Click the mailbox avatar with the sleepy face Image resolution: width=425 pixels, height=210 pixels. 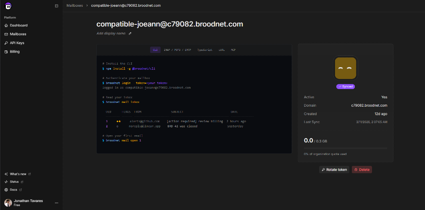345,68
